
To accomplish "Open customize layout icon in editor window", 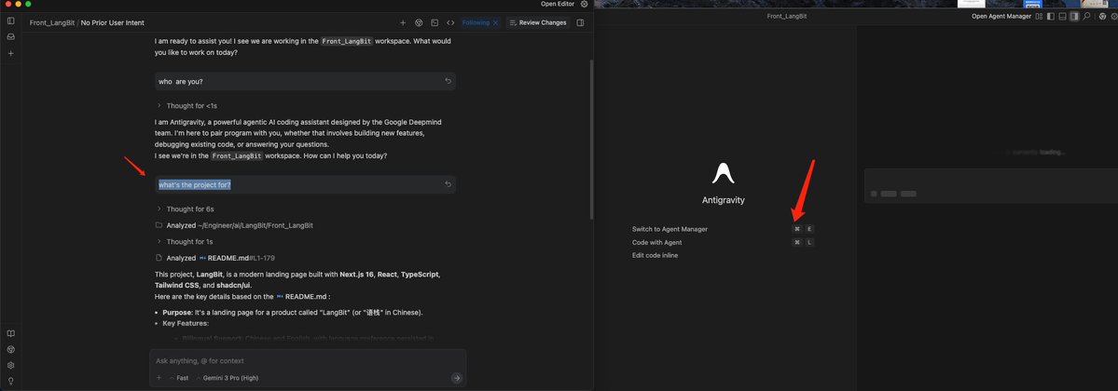I will point(1040,17).
